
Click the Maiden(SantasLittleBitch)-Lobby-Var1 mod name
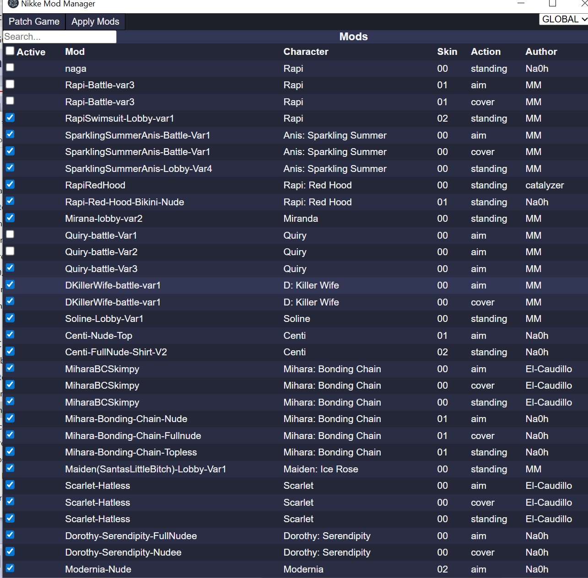click(146, 469)
